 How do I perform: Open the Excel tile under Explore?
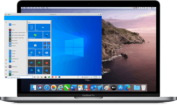pyautogui.click(x=39, y=63)
